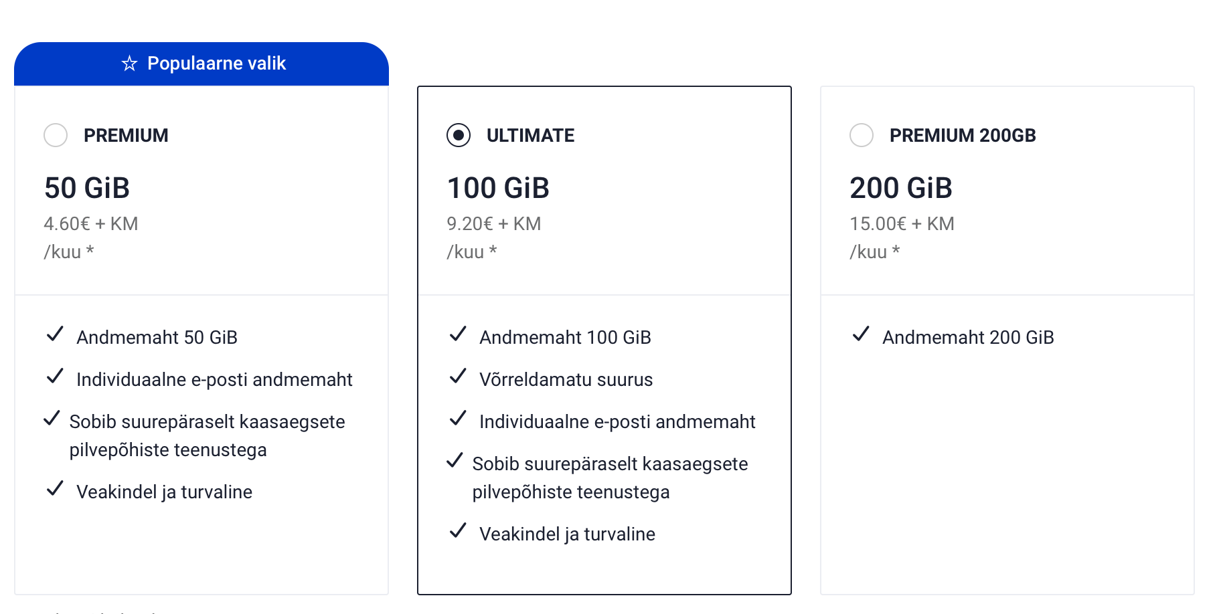Select the ULTIMATE plan radio button
The width and height of the screenshot is (1219, 614).
[x=459, y=135]
